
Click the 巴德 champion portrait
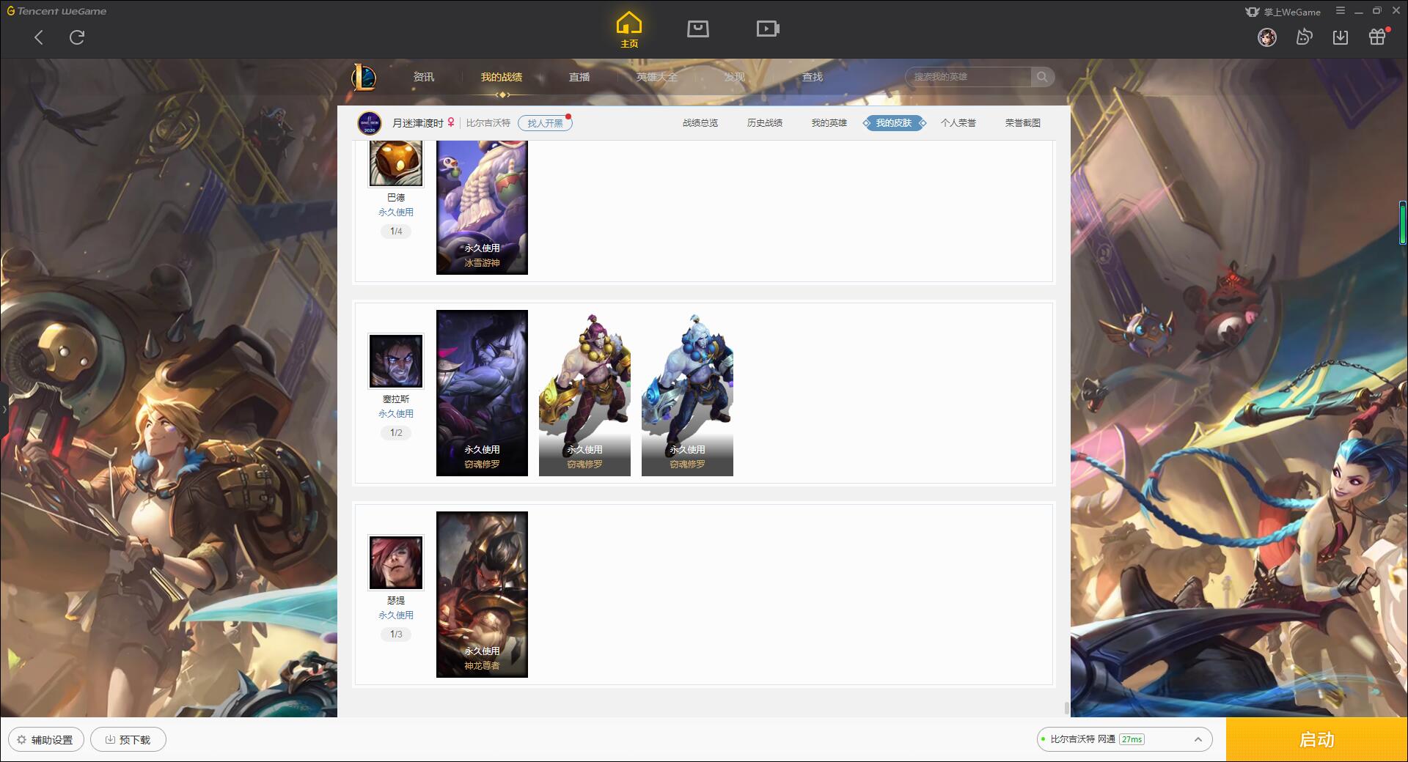coord(396,164)
